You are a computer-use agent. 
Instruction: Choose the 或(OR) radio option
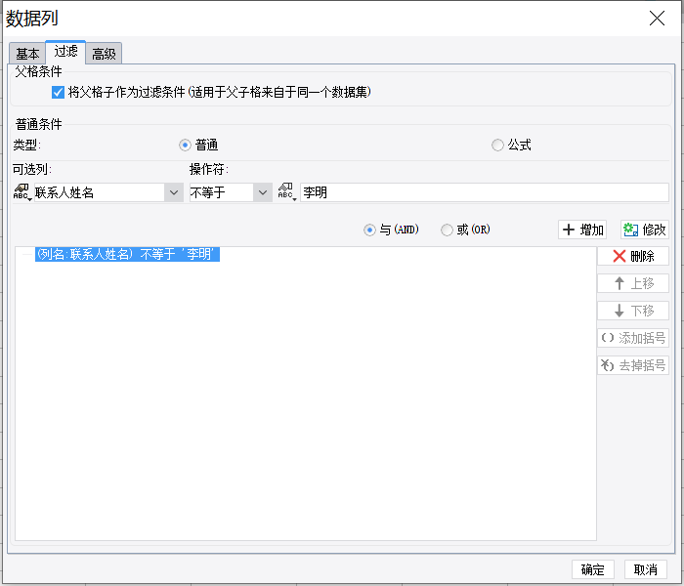point(447,230)
